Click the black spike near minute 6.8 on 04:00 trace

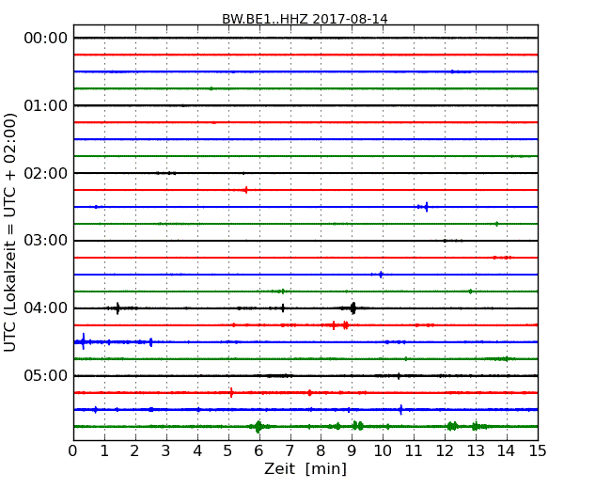pos(283,308)
